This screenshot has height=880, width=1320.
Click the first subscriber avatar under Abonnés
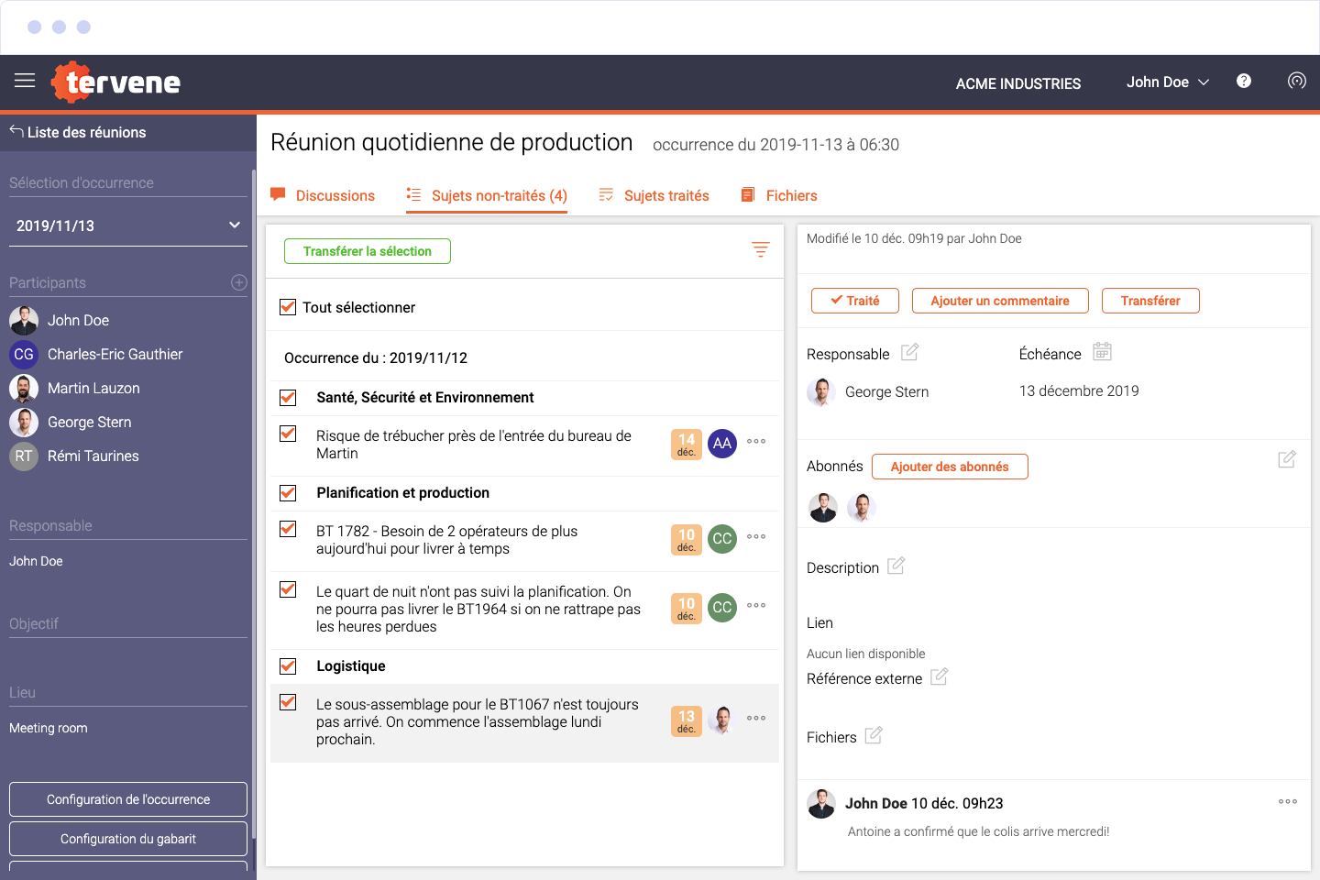click(x=823, y=507)
